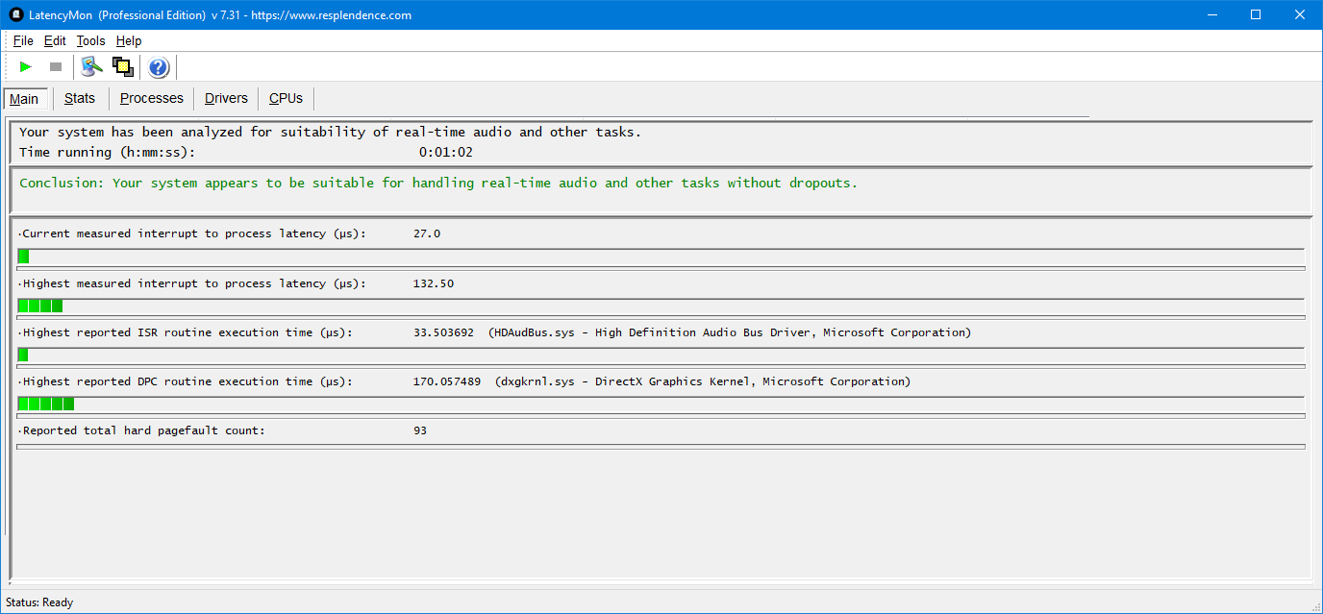Click the LatencyMon app icon in title bar
This screenshot has width=1323, height=614.
[x=15, y=14]
